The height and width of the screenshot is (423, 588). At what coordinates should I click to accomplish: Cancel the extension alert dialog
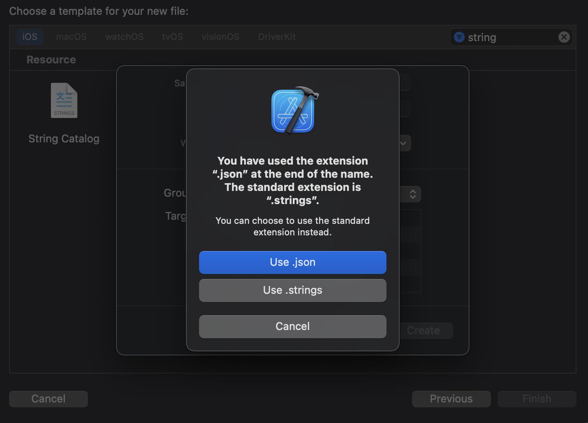click(292, 327)
